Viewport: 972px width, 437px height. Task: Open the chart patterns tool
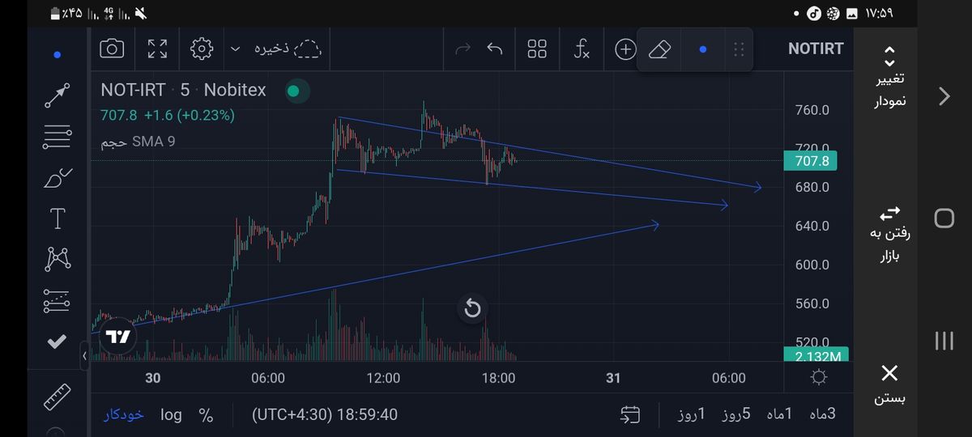tap(57, 259)
